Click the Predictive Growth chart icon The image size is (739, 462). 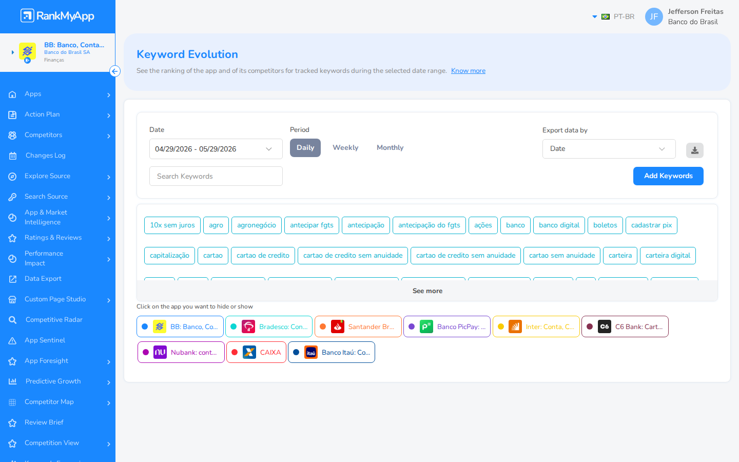tap(13, 382)
